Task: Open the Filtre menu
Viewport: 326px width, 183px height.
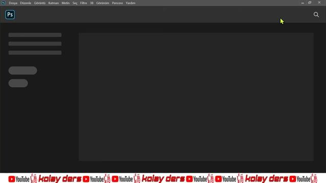Action: [84, 3]
